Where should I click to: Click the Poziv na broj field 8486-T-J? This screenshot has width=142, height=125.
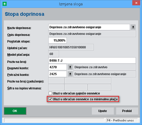coord(92,61)
